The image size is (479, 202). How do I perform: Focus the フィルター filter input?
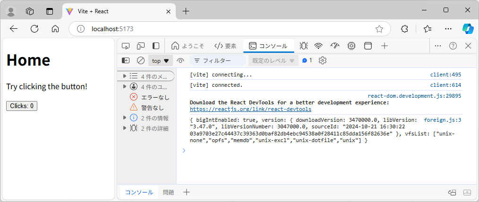click(217, 60)
